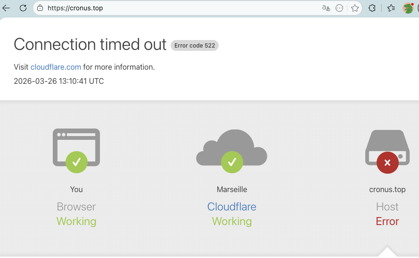Follow the cloudflare.com link
The height and width of the screenshot is (258, 419).
click(x=56, y=67)
